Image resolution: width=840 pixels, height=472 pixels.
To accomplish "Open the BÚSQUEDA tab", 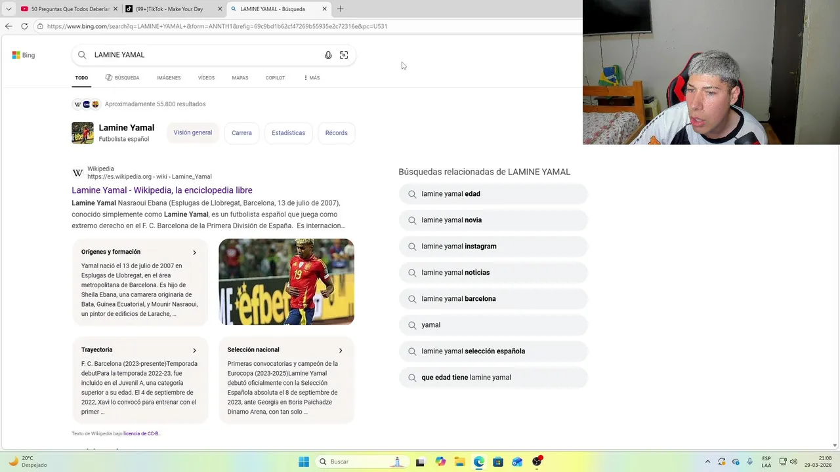I will [x=122, y=78].
